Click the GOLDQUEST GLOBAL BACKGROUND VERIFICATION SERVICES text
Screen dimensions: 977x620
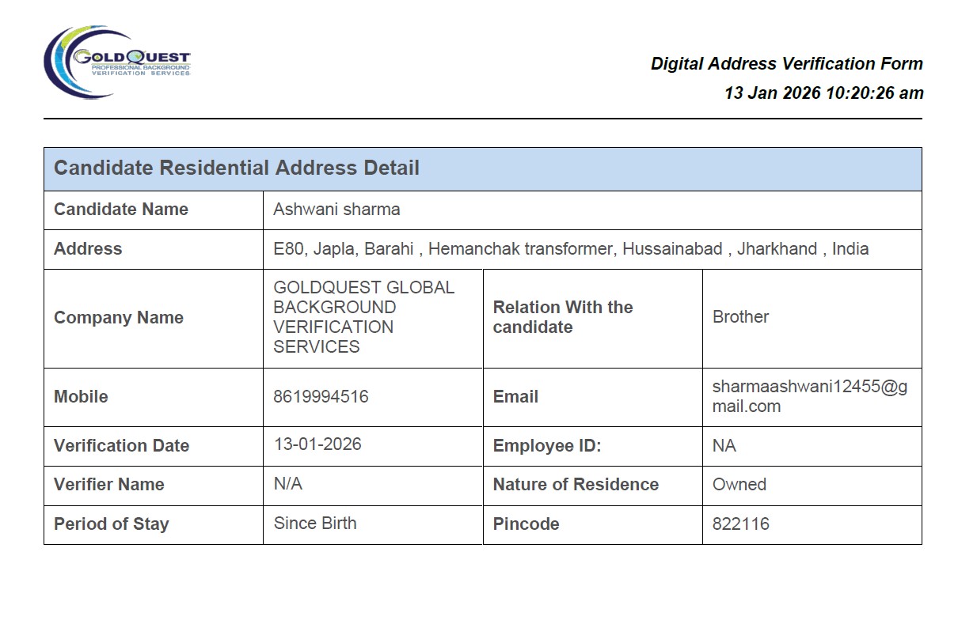click(x=363, y=317)
